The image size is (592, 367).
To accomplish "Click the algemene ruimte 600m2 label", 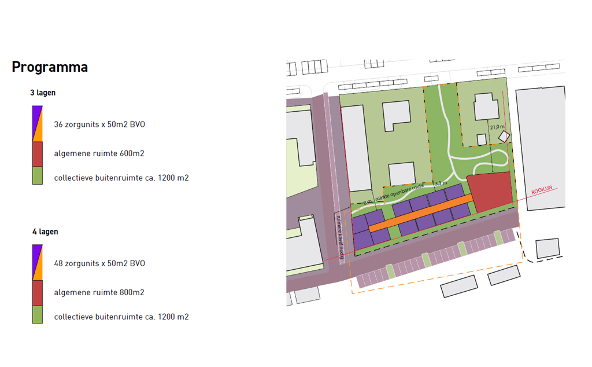I will coord(99,154).
